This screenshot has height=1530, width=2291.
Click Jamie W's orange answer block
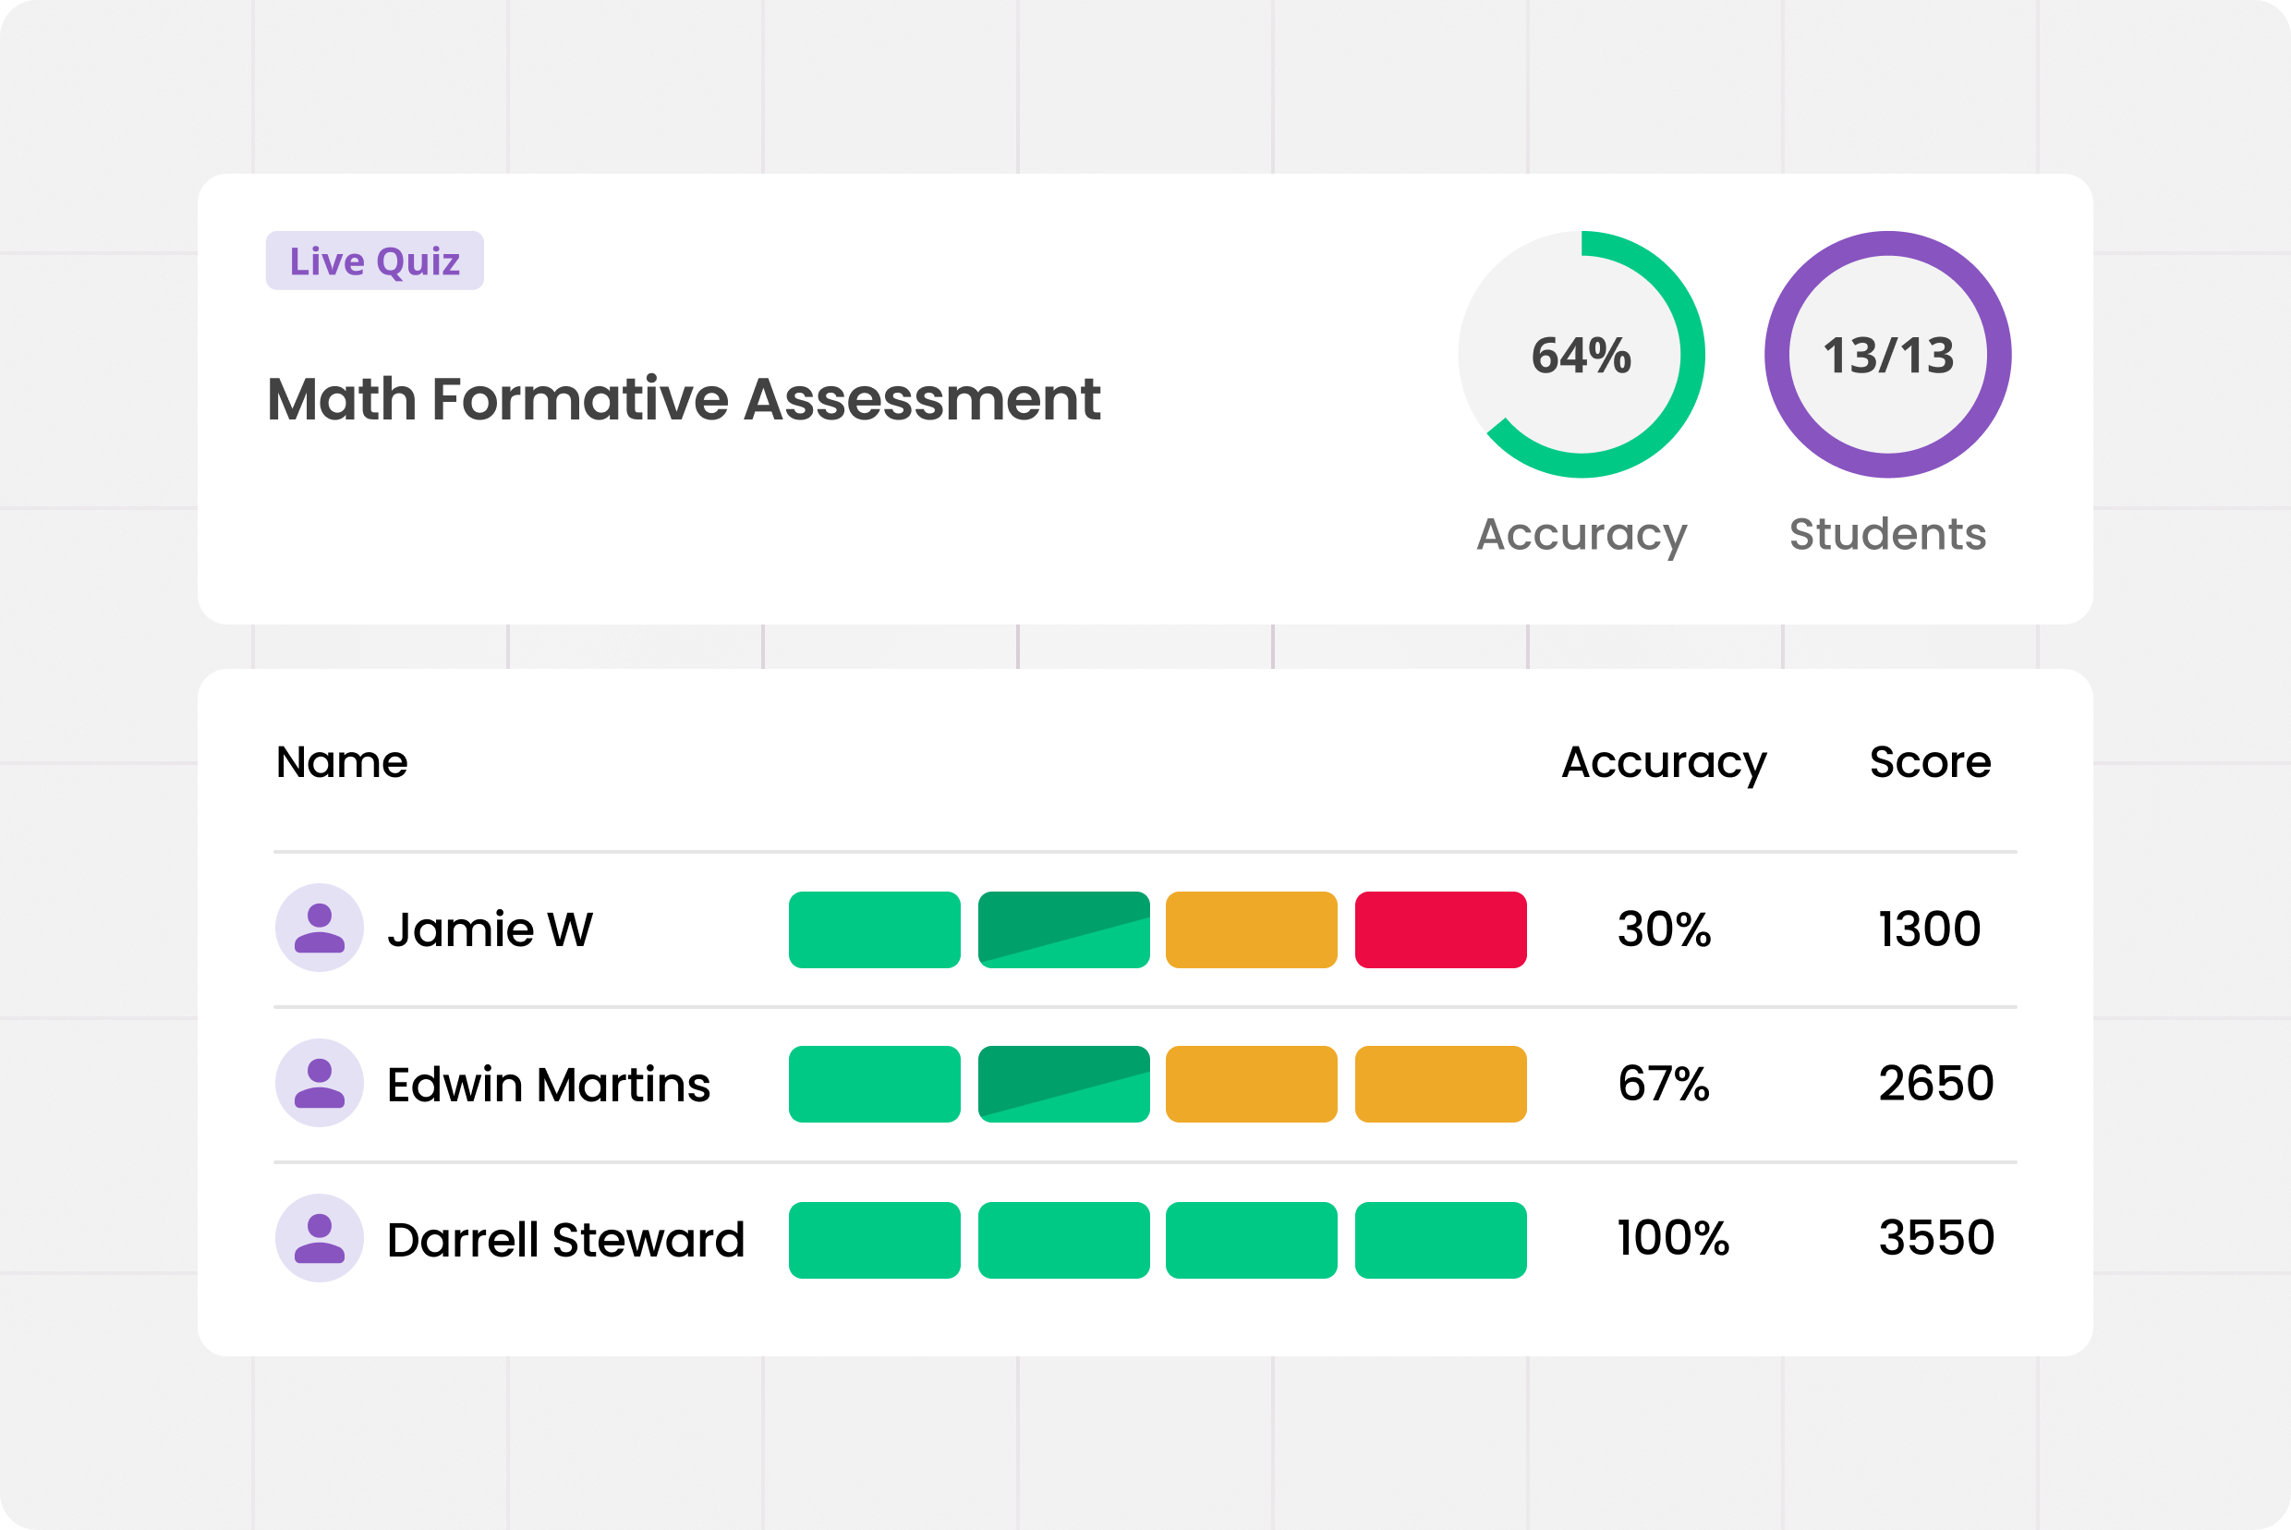coord(1251,929)
